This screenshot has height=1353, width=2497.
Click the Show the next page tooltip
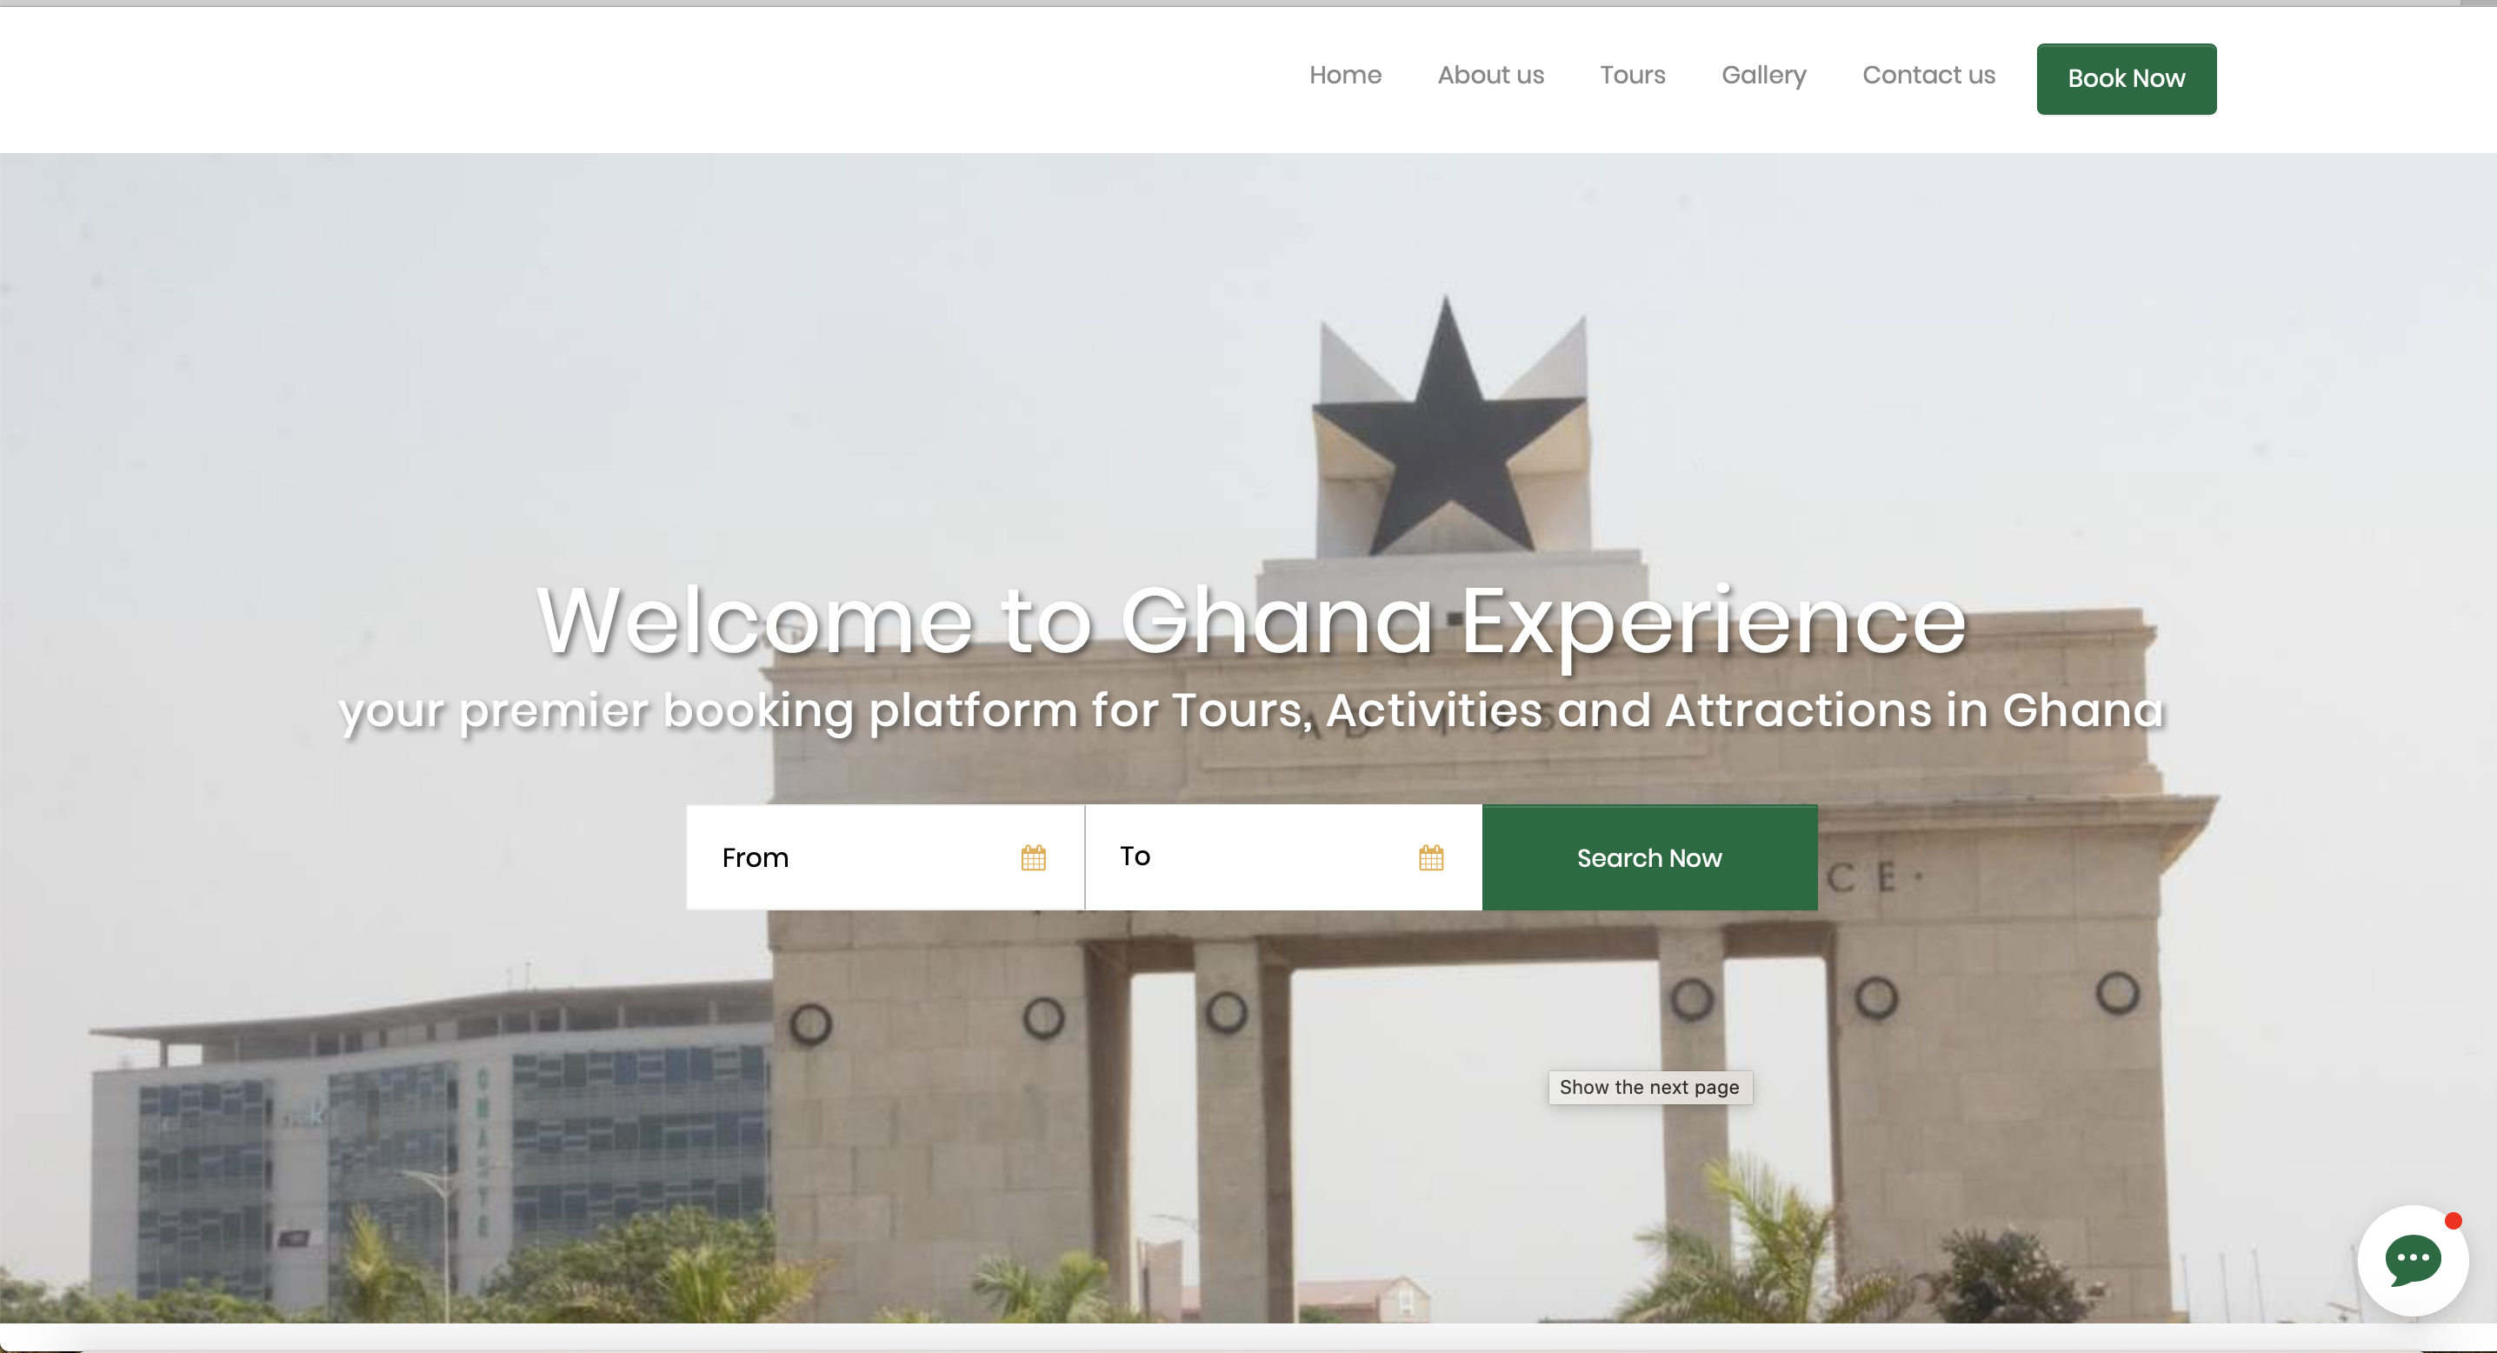(x=1648, y=1088)
